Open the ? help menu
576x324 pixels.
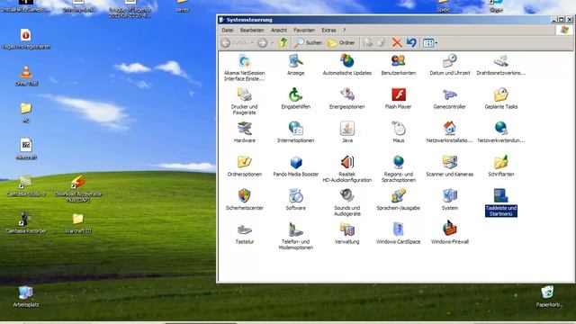click(344, 30)
